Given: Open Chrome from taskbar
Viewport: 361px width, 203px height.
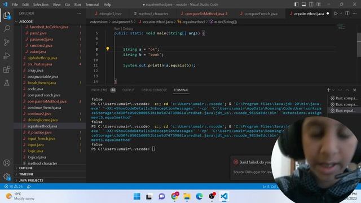Looking at the screenshot, I should pyautogui.click(x=174, y=196).
